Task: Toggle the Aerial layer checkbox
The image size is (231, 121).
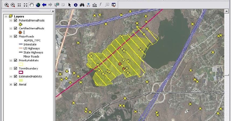Action: click(x=15, y=84)
